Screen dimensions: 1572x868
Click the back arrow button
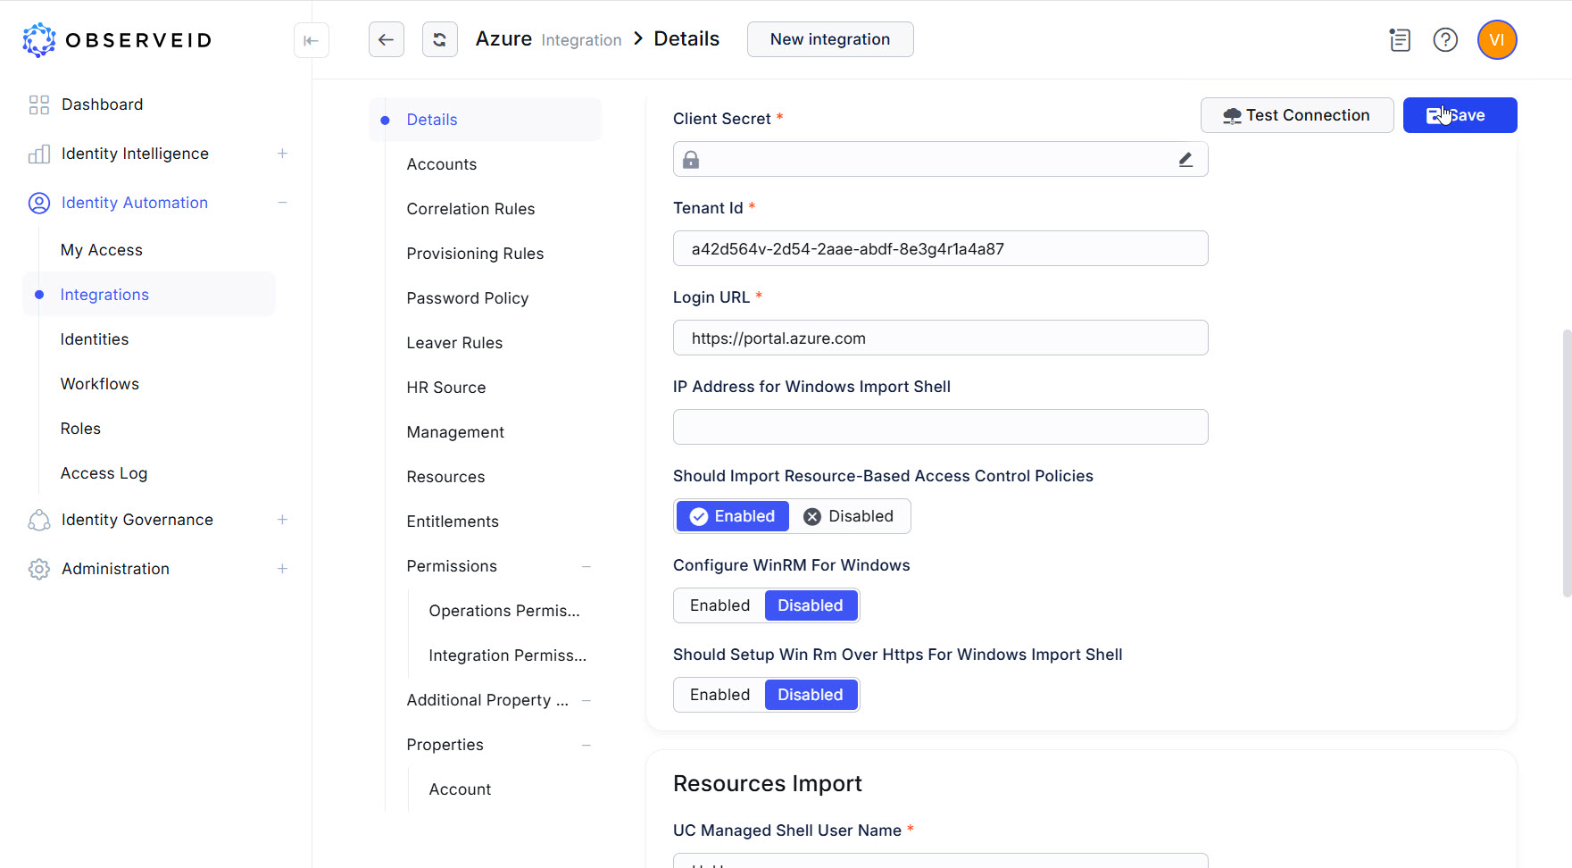click(386, 39)
